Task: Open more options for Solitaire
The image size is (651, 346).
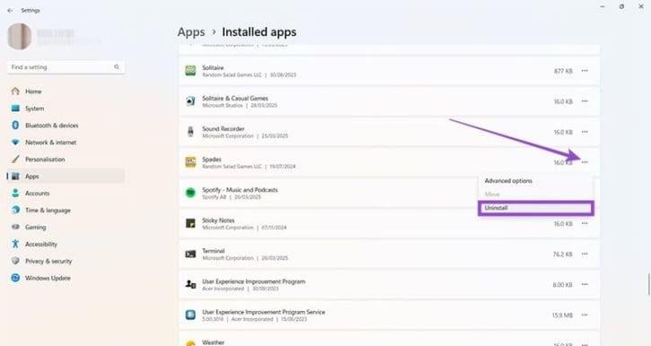Action: tap(585, 71)
